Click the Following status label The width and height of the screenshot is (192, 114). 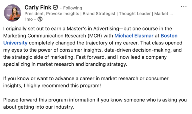tap(73, 8)
